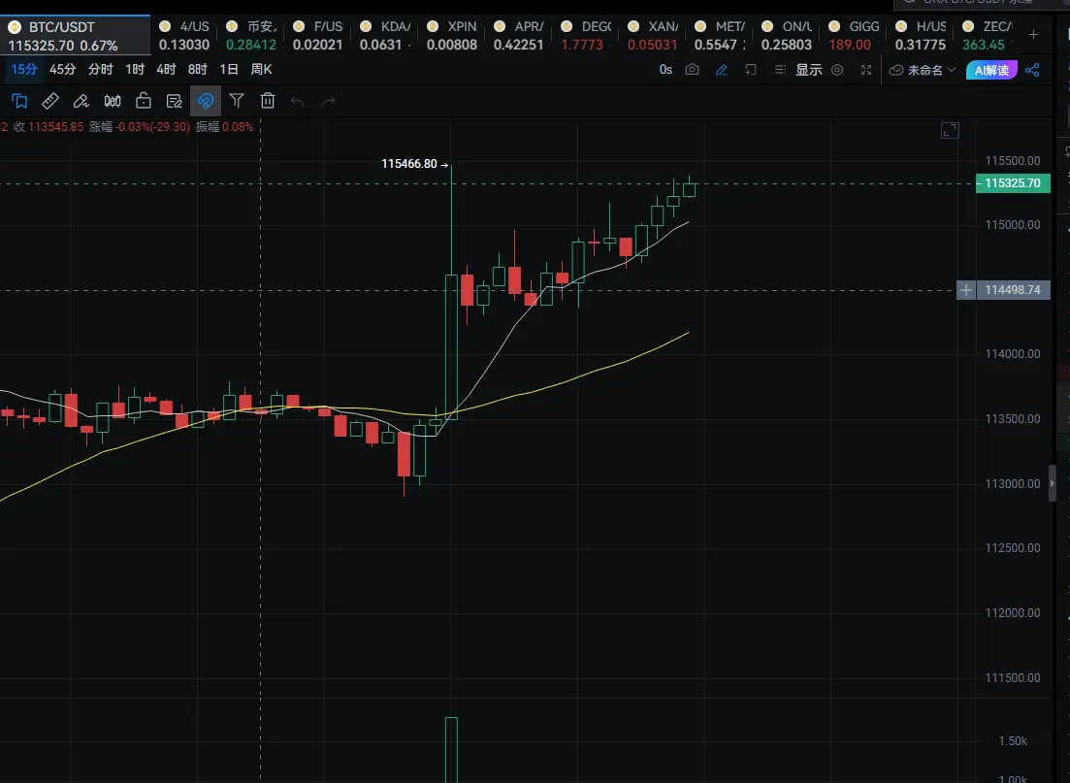Click the cloud sync icon near 未命名
The image size is (1070, 783).
pos(896,70)
